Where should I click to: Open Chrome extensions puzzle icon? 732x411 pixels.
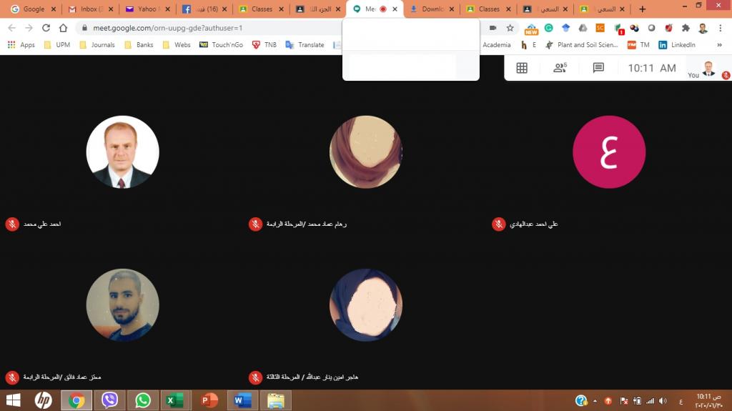pos(686,28)
